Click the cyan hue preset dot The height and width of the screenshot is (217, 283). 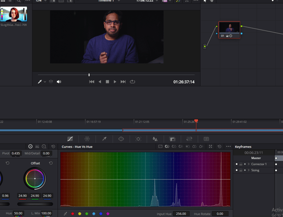pos(94,214)
